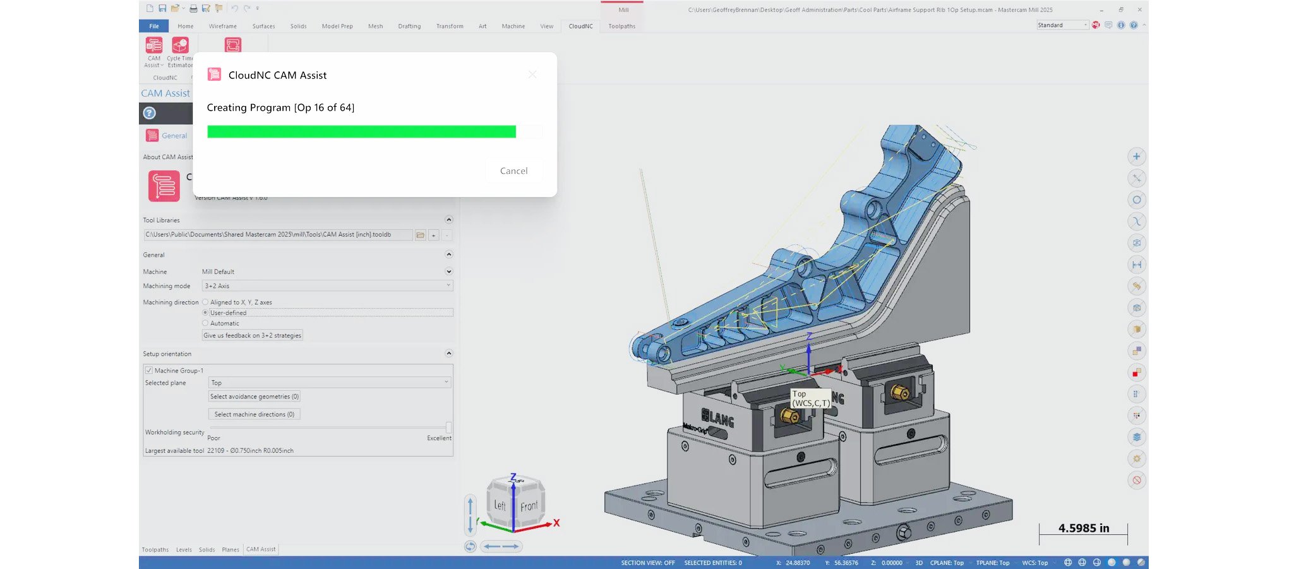Click the layers stack icon in right viewport toolbar
1294x569 pixels.
coord(1137,437)
